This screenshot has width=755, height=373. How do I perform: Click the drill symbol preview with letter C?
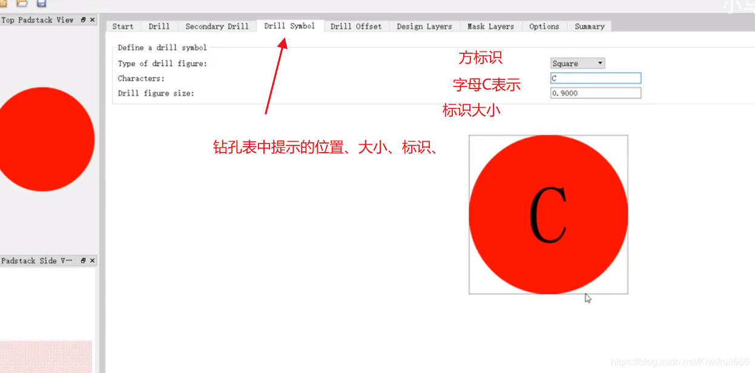(548, 214)
